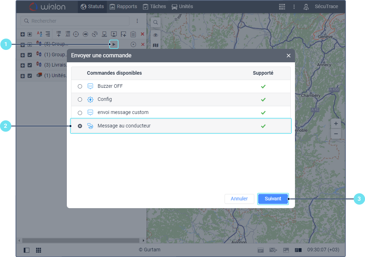Toggle the map visible layers eye icon
This screenshot has width=365, height=257.
[156, 35]
